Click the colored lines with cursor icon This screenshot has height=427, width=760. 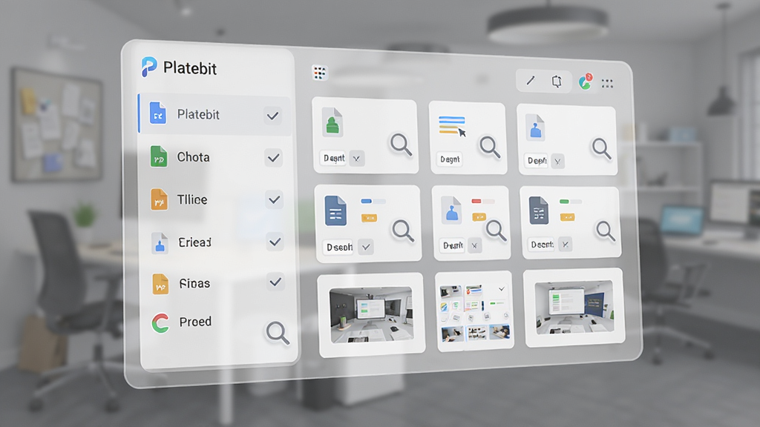452,126
